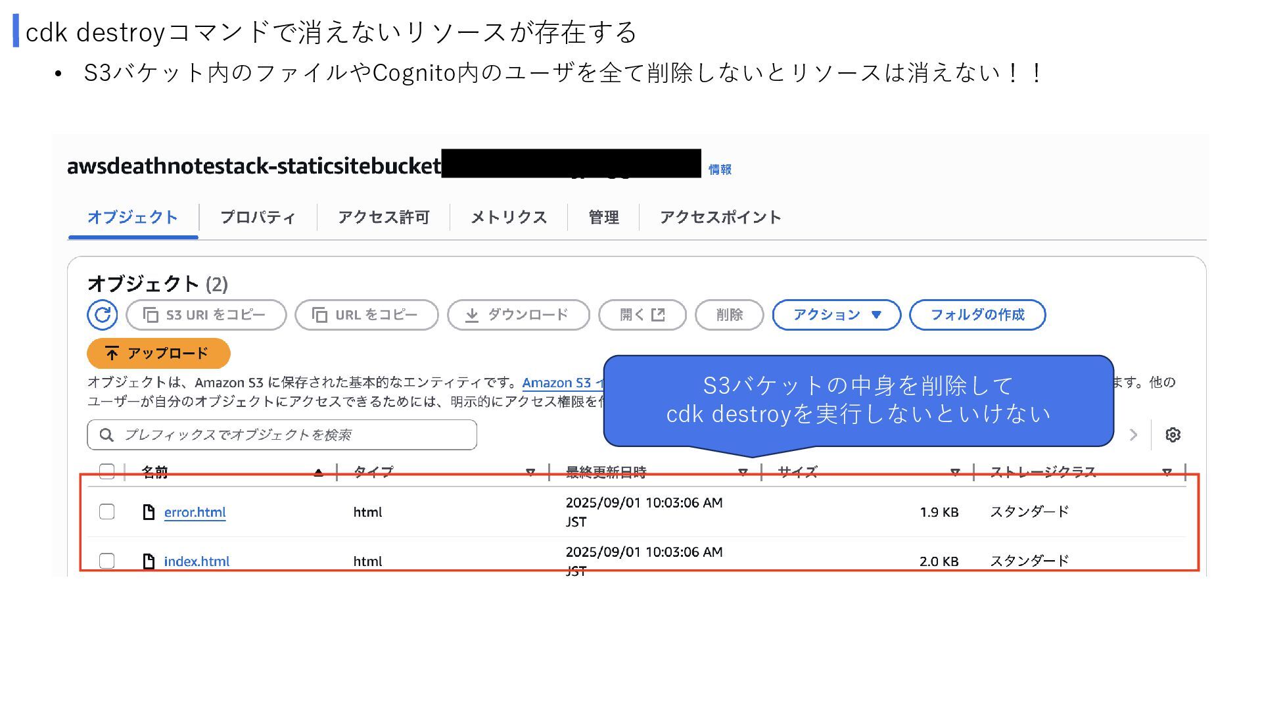Sort by 名前 column arrow
Screen dimensions: 1262x710
pos(319,472)
